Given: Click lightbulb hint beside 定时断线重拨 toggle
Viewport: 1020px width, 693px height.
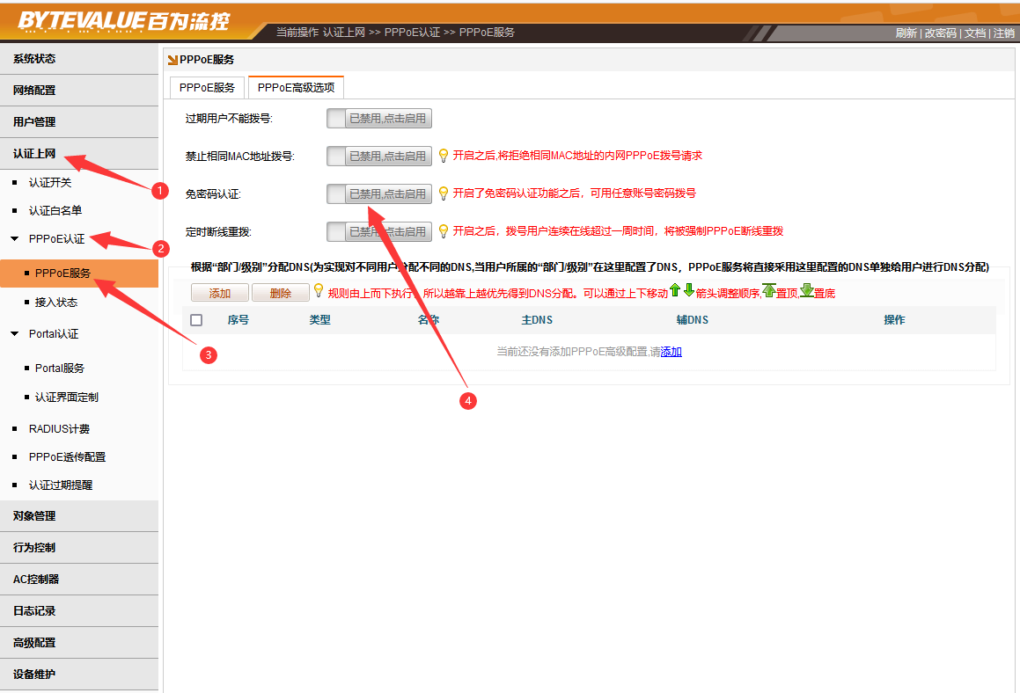Looking at the screenshot, I should pos(444,231).
